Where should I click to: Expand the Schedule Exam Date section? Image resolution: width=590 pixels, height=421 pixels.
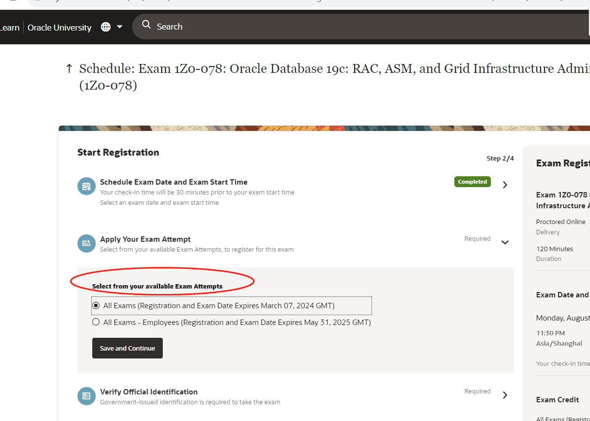point(505,184)
